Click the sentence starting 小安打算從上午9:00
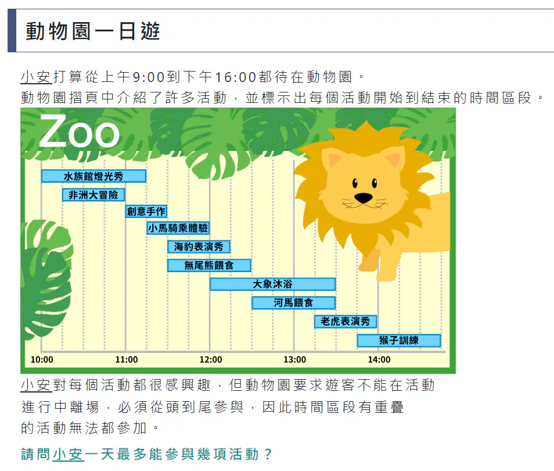 pos(193,77)
